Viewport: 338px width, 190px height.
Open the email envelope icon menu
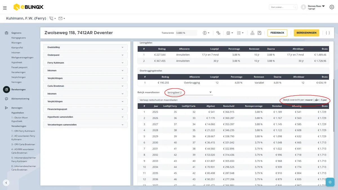(62, 19)
